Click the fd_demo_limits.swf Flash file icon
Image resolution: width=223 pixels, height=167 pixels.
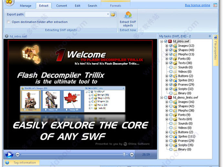click(x=170, y=97)
